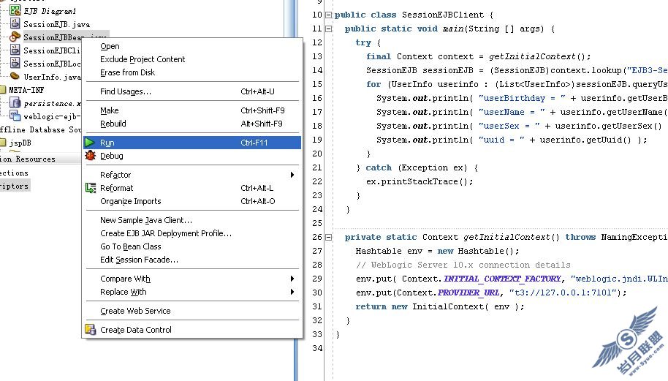Choose Create EJB JAR Deployment Profile
This screenshot has width=668, height=381.
pos(166,233)
